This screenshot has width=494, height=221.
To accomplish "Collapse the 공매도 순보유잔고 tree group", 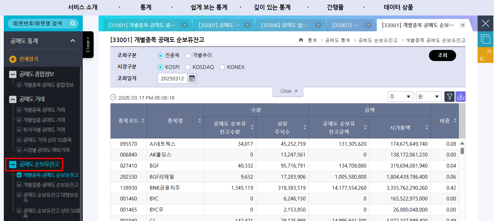I will 13,164.
